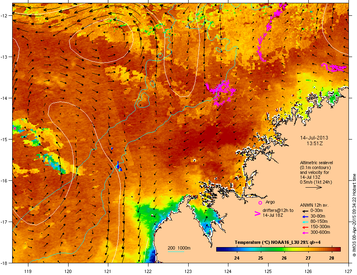The height and width of the screenshot is (275, 357).
Task: Click latitude axis label -18
Action: (4, 263)
